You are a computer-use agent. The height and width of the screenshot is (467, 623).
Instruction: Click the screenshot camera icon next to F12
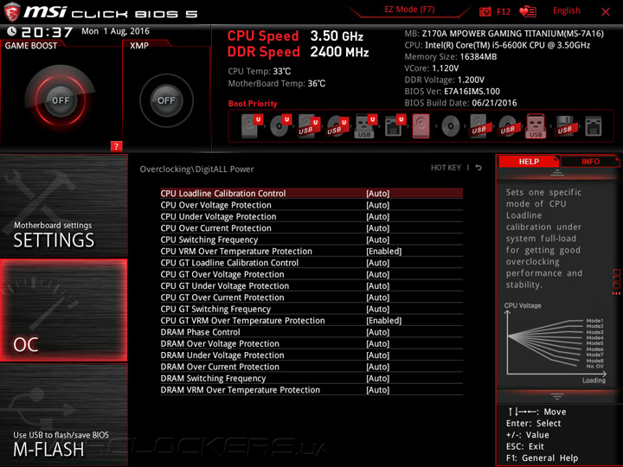tap(485, 11)
